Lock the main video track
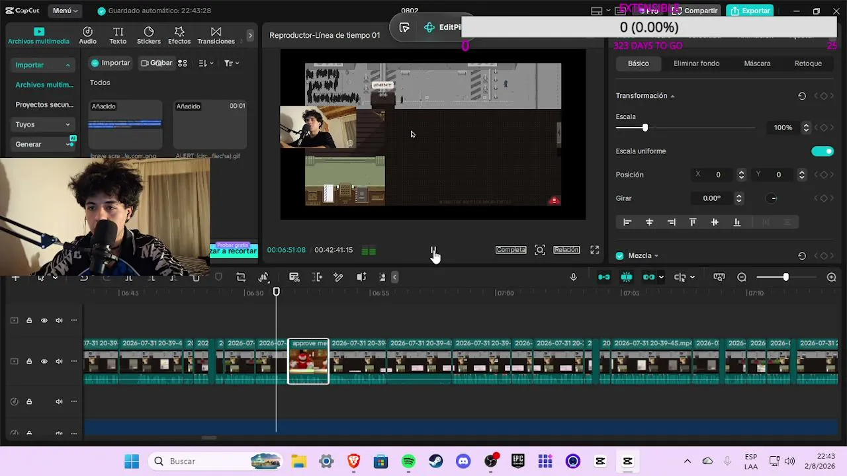The image size is (847, 476). click(x=29, y=362)
